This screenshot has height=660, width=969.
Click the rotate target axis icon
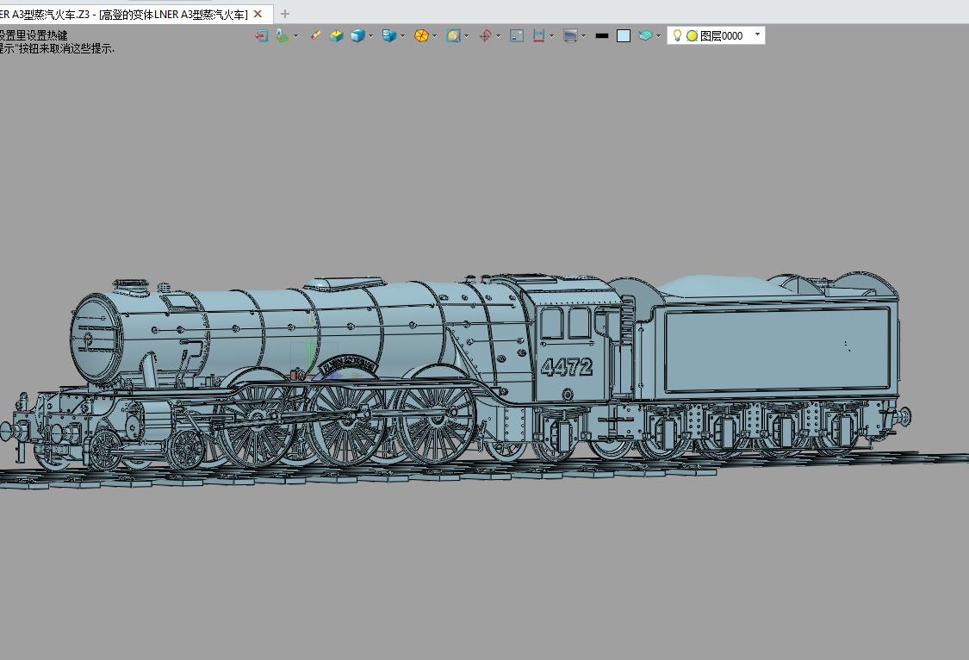pos(483,35)
